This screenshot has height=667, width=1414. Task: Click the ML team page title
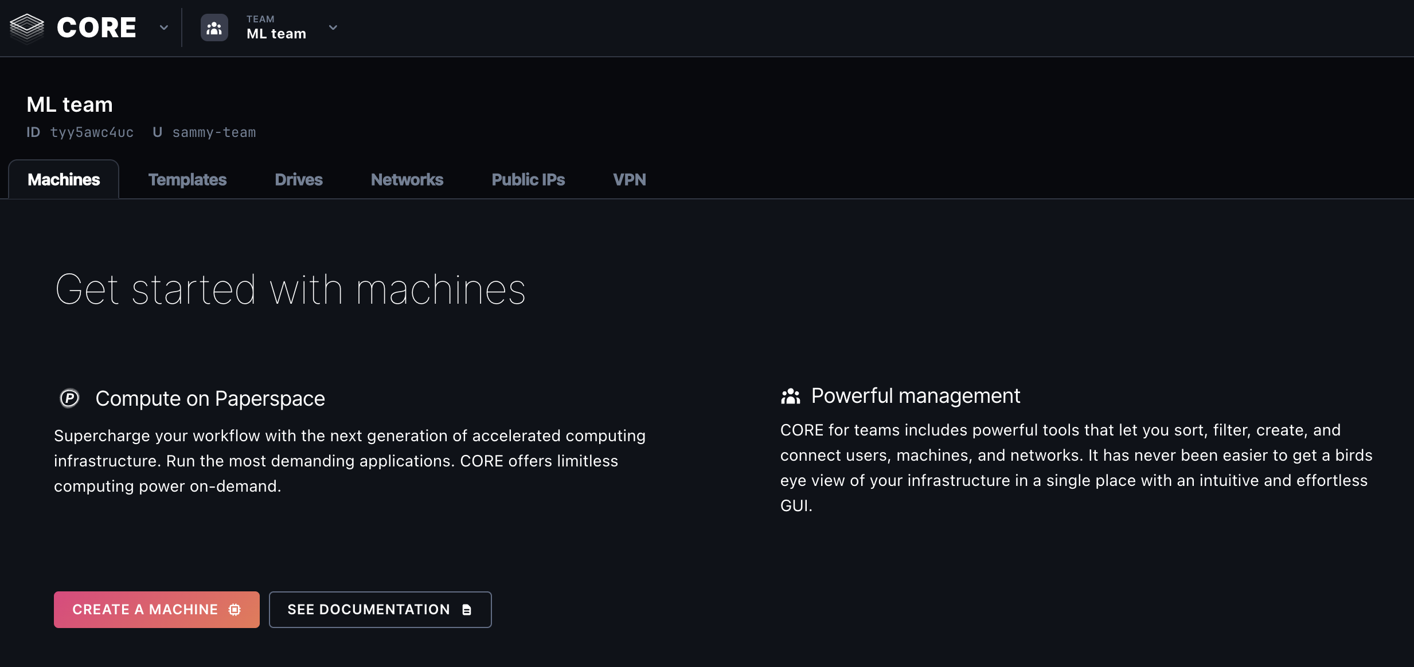click(69, 104)
